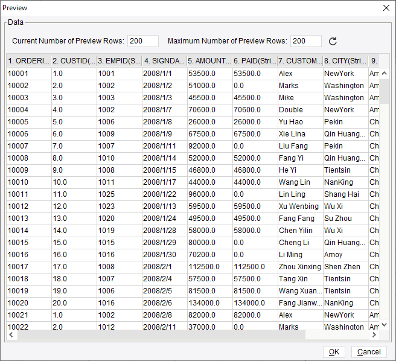Click customer cell Yu Hao

[x=300, y=122]
